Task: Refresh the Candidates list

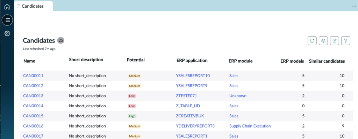Action: 312,41
